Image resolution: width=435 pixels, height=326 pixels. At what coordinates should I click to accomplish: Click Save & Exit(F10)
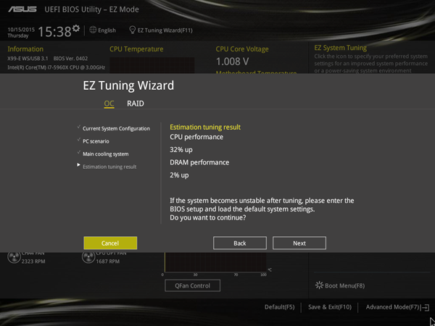point(330,307)
